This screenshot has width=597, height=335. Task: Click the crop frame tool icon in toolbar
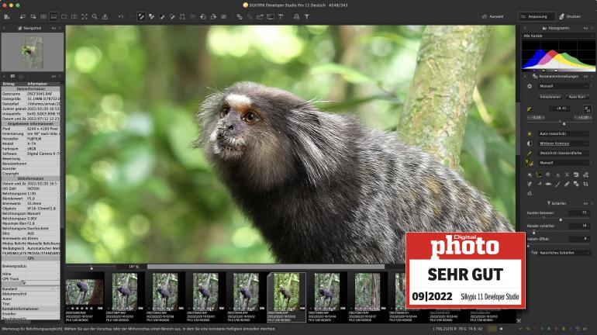click(182, 17)
